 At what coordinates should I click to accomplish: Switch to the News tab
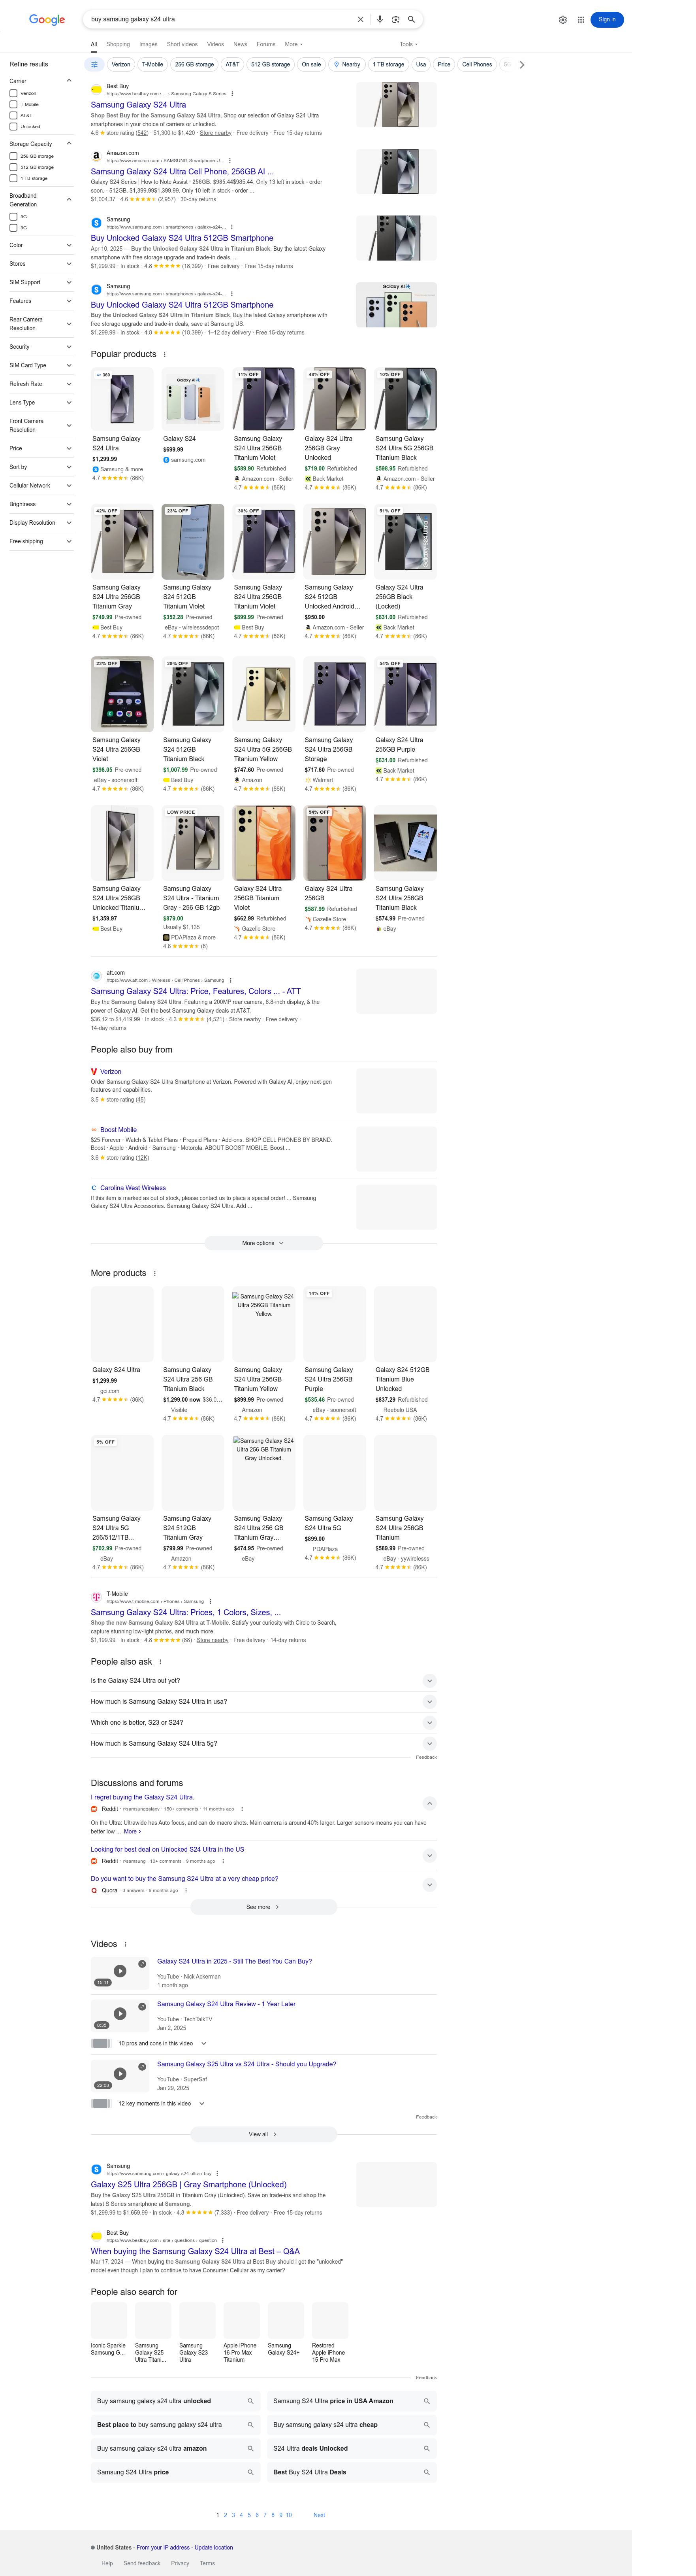[241, 44]
